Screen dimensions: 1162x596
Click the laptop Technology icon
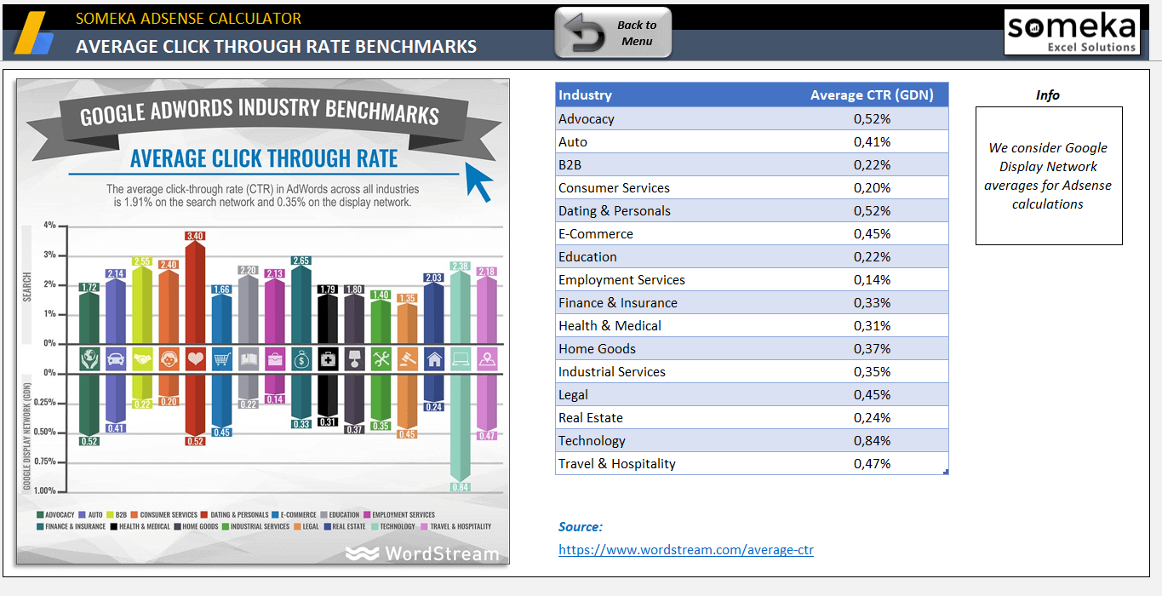(x=461, y=359)
